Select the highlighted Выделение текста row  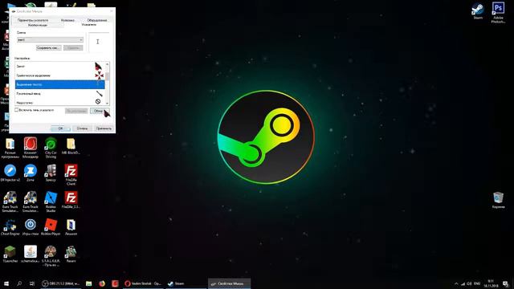60,84
